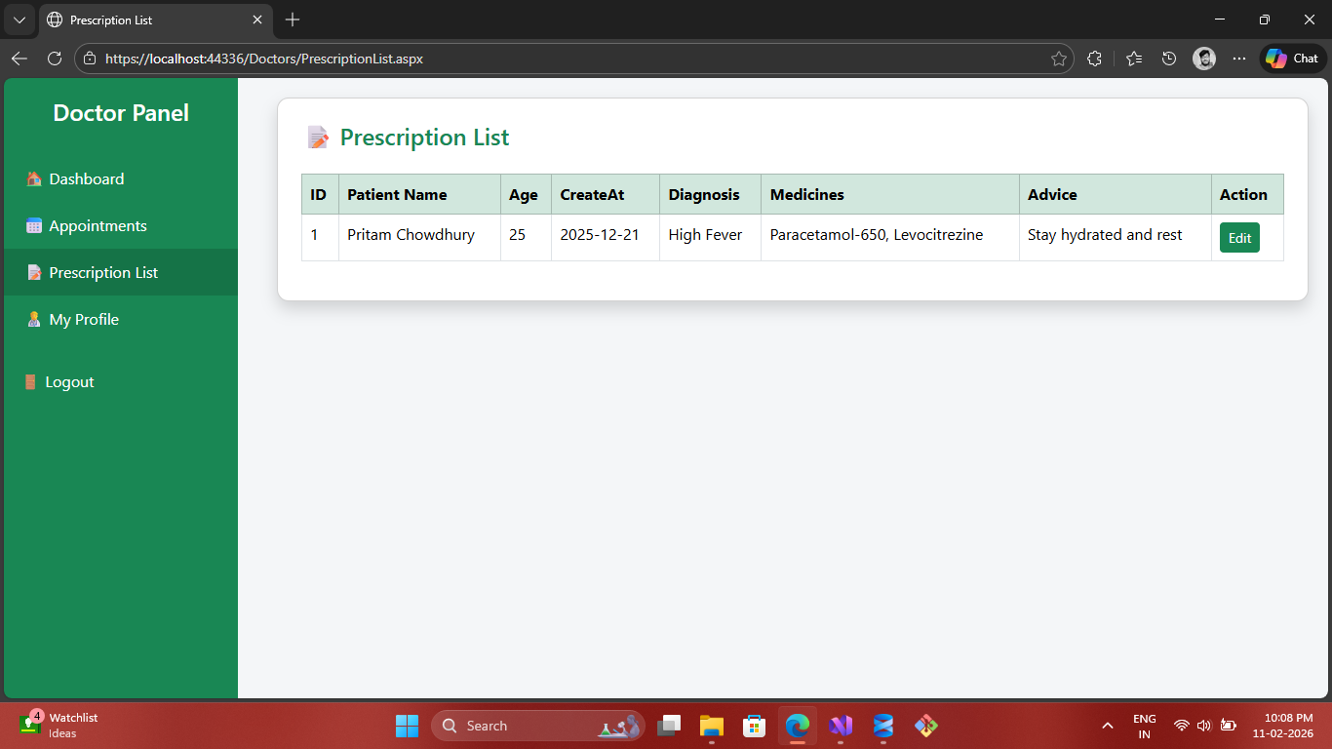Open the Copilot Chat button
The width and height of the screenshot is (1332, 749).
pyautogui.click(x=1293, y=59)
